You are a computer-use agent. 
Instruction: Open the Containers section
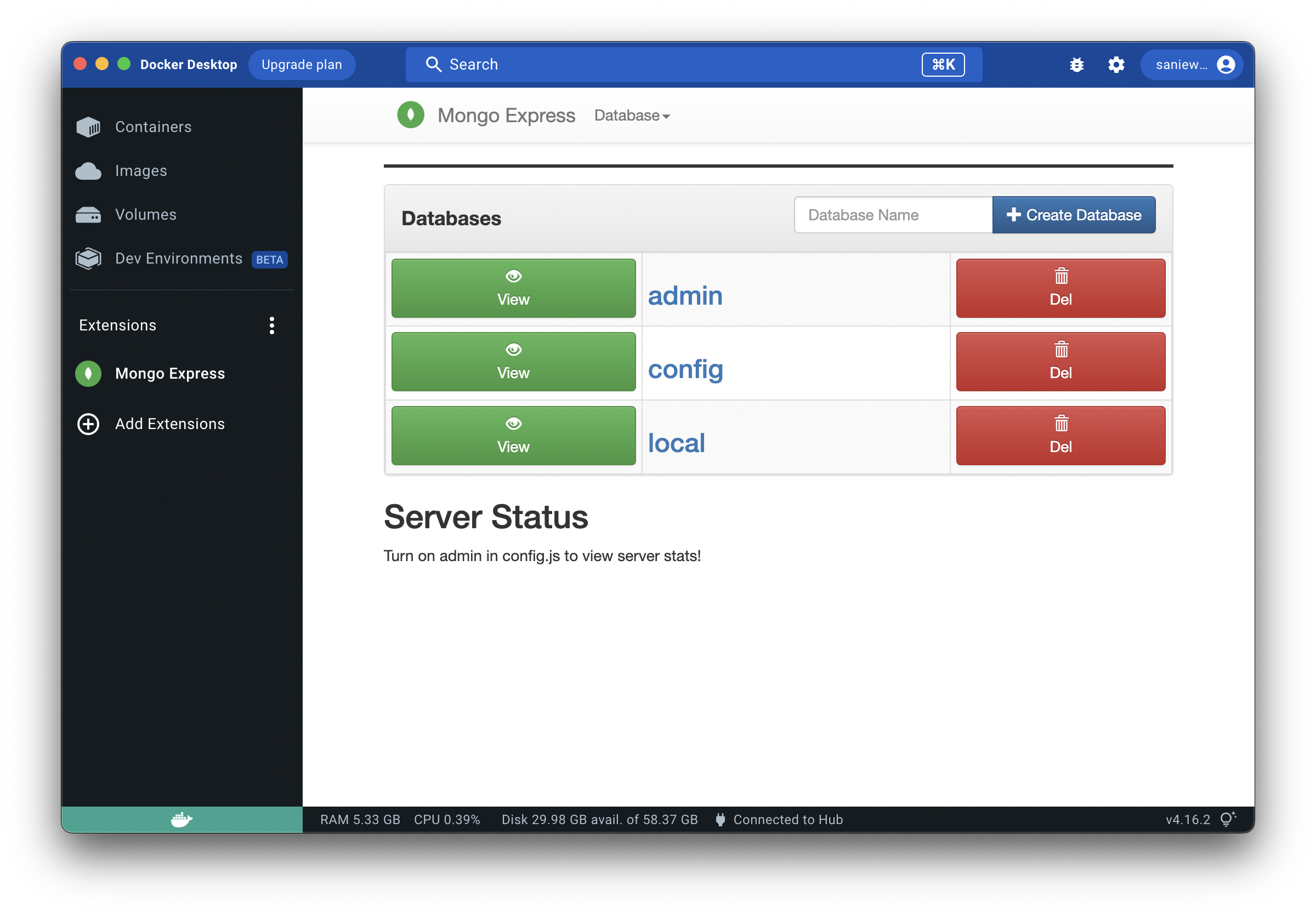153,127
